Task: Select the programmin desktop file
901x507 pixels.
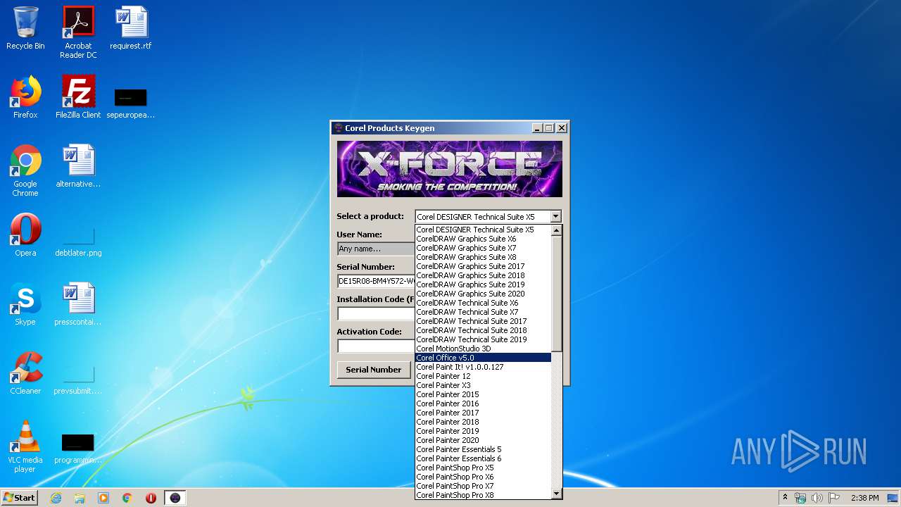Action: tap(78, 448)
